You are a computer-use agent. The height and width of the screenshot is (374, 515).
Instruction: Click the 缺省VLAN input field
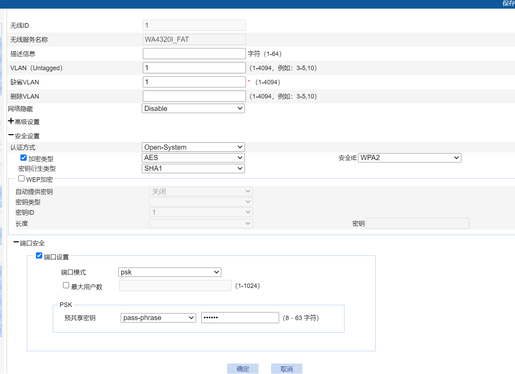tap(194, 82)
